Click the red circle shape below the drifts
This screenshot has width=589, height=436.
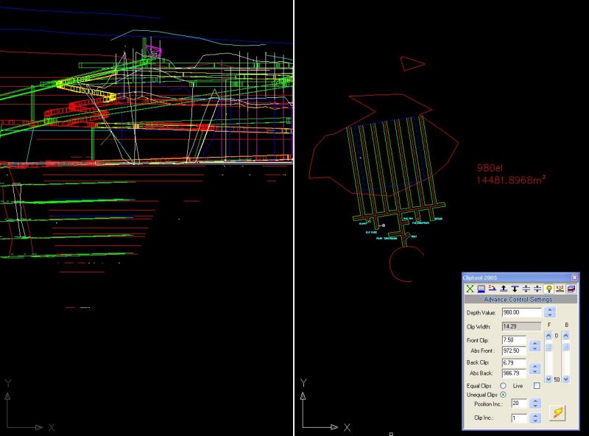coord(407,264)
